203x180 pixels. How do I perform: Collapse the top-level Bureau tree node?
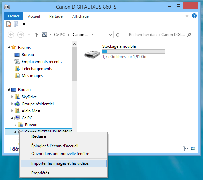pyautogui.click(x=9, y=89)
